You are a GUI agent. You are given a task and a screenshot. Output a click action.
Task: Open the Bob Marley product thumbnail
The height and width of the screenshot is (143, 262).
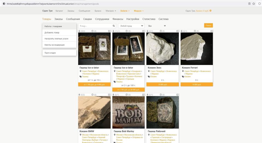click(128, 112)
